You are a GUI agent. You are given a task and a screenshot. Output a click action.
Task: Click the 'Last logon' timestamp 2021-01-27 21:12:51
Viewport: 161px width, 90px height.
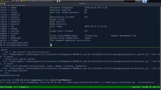pyautogui.click(x=96, y=26)
